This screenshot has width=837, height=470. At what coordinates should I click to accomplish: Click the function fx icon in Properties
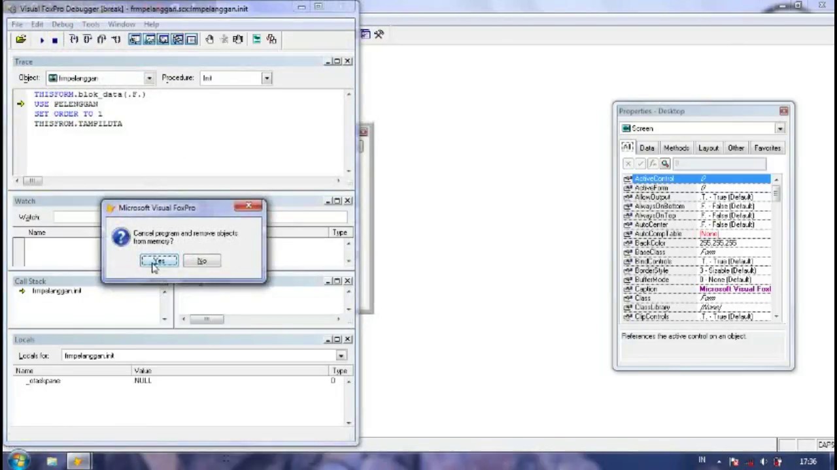point(653,164)
